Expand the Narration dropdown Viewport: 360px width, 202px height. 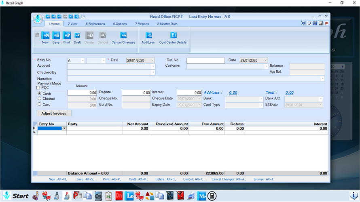322,79
